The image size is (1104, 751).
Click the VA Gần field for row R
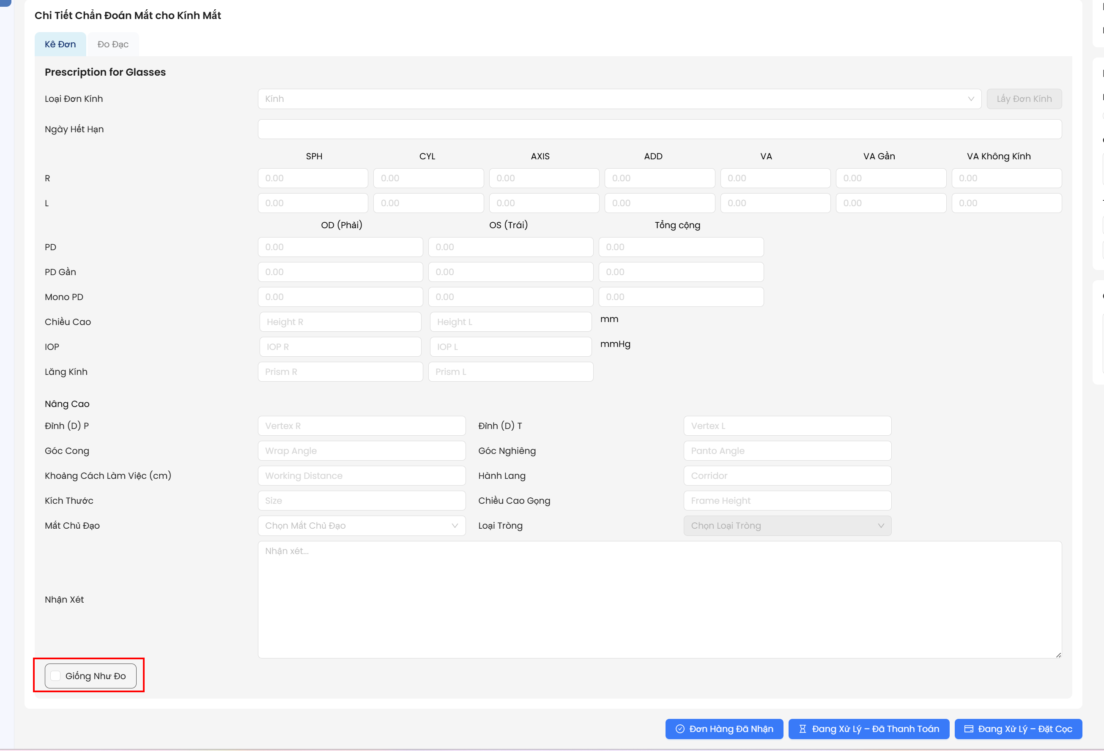[891, 178]
